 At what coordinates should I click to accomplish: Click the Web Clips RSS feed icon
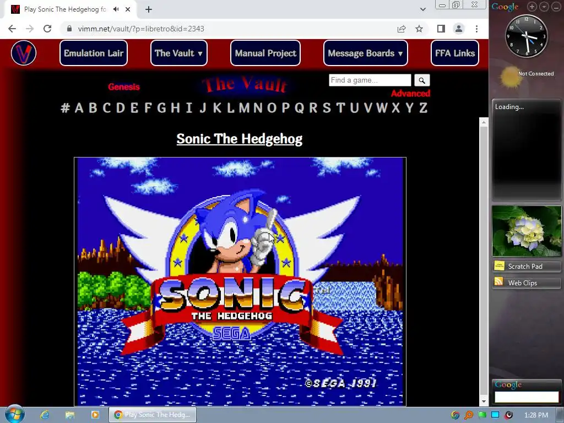tap(499, 283)
